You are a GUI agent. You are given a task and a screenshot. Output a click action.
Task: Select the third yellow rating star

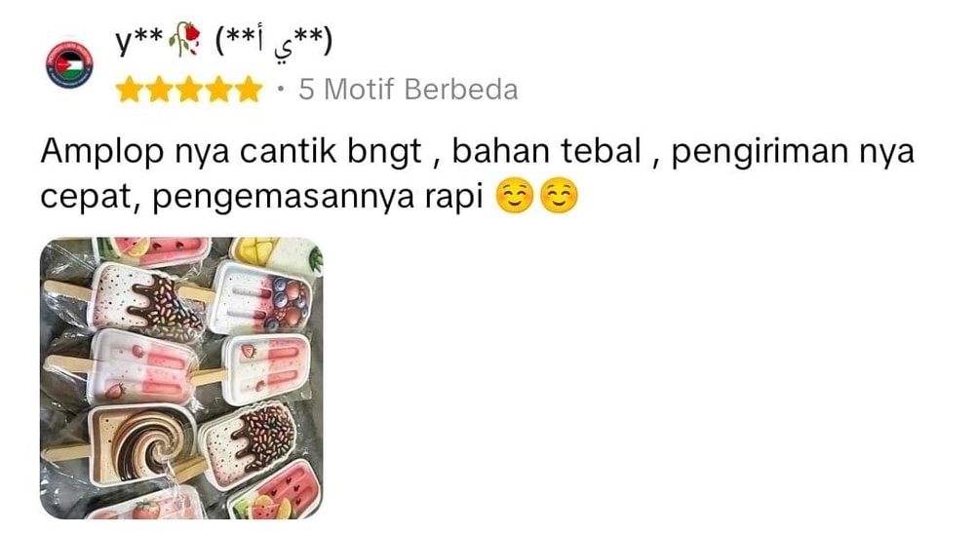(189, 90)
